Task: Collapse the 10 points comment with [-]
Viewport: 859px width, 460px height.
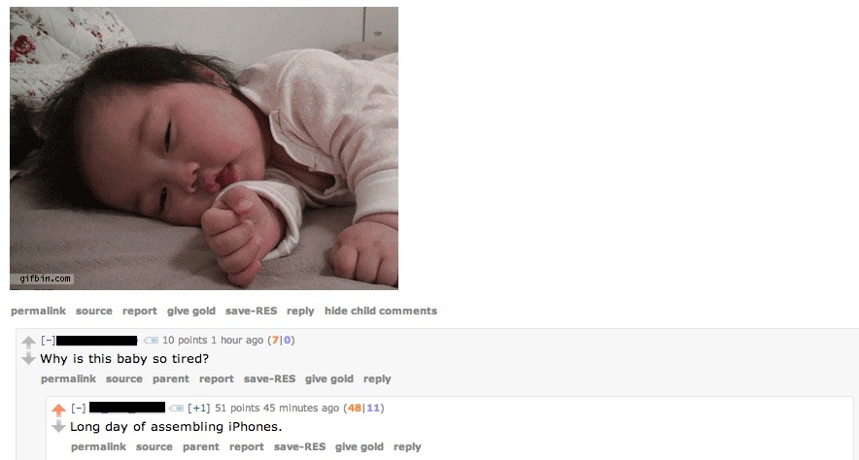Action: (x=48, y=341)
